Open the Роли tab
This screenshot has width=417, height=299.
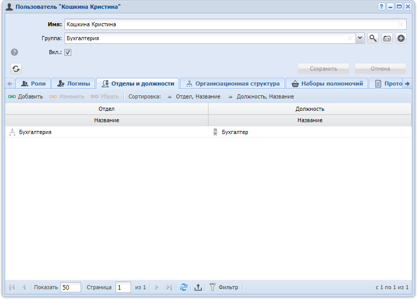pyautogui.click(x=33, y=84)
